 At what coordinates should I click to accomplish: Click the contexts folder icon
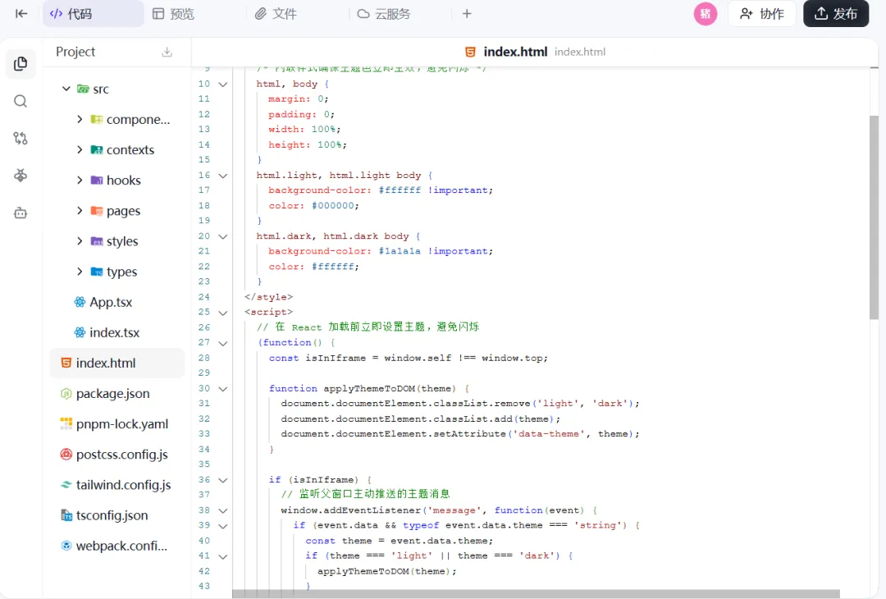pos(97,149)
